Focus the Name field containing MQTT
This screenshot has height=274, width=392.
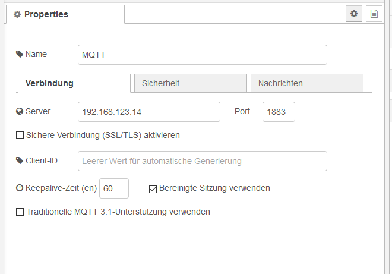tap(203, 55)
